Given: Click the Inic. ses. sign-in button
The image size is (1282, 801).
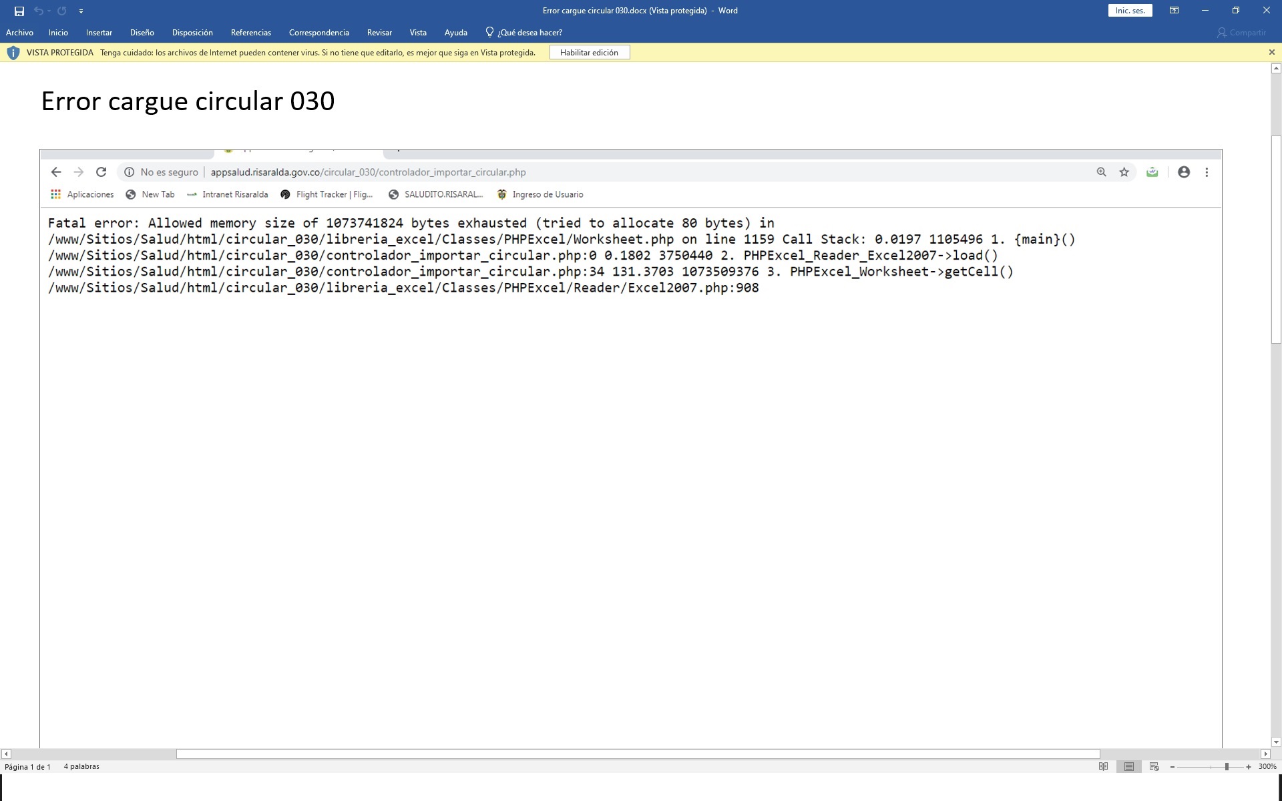Looking at the screenshot, I should (1130, 11).
